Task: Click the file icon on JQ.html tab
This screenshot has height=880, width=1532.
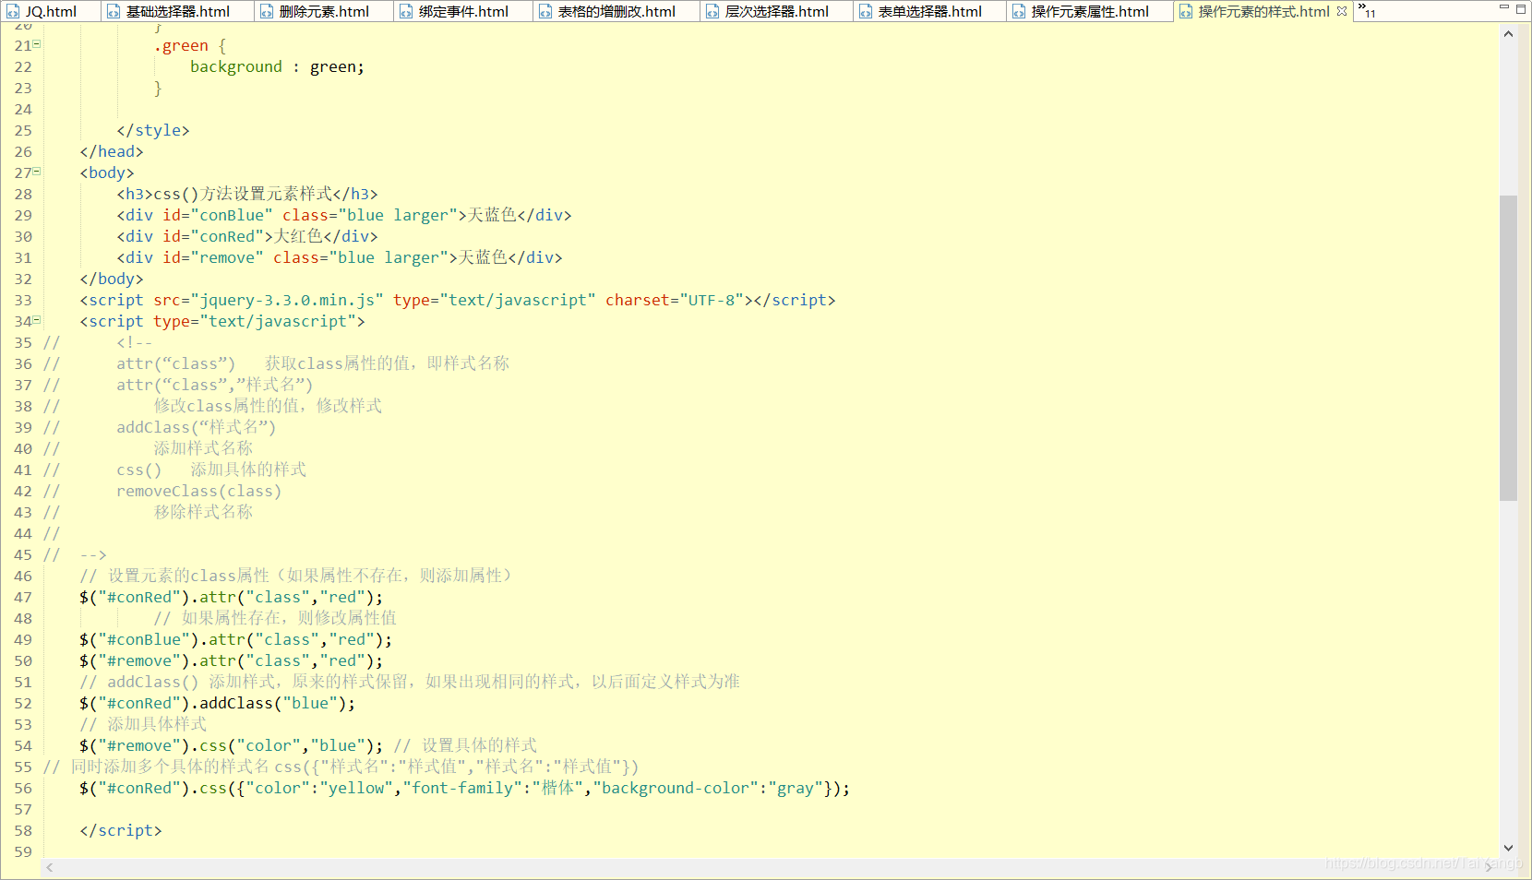Action: pos(13,12)
